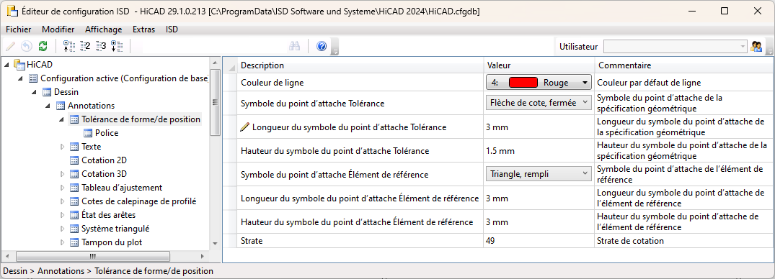This screenshot has height=279, width=775.
Task: Expand the Cotation 3D tree node
Action: click(x=62, y=174)
